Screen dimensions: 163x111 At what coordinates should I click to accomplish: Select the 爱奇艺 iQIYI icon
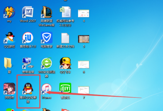tap(65, 88)
